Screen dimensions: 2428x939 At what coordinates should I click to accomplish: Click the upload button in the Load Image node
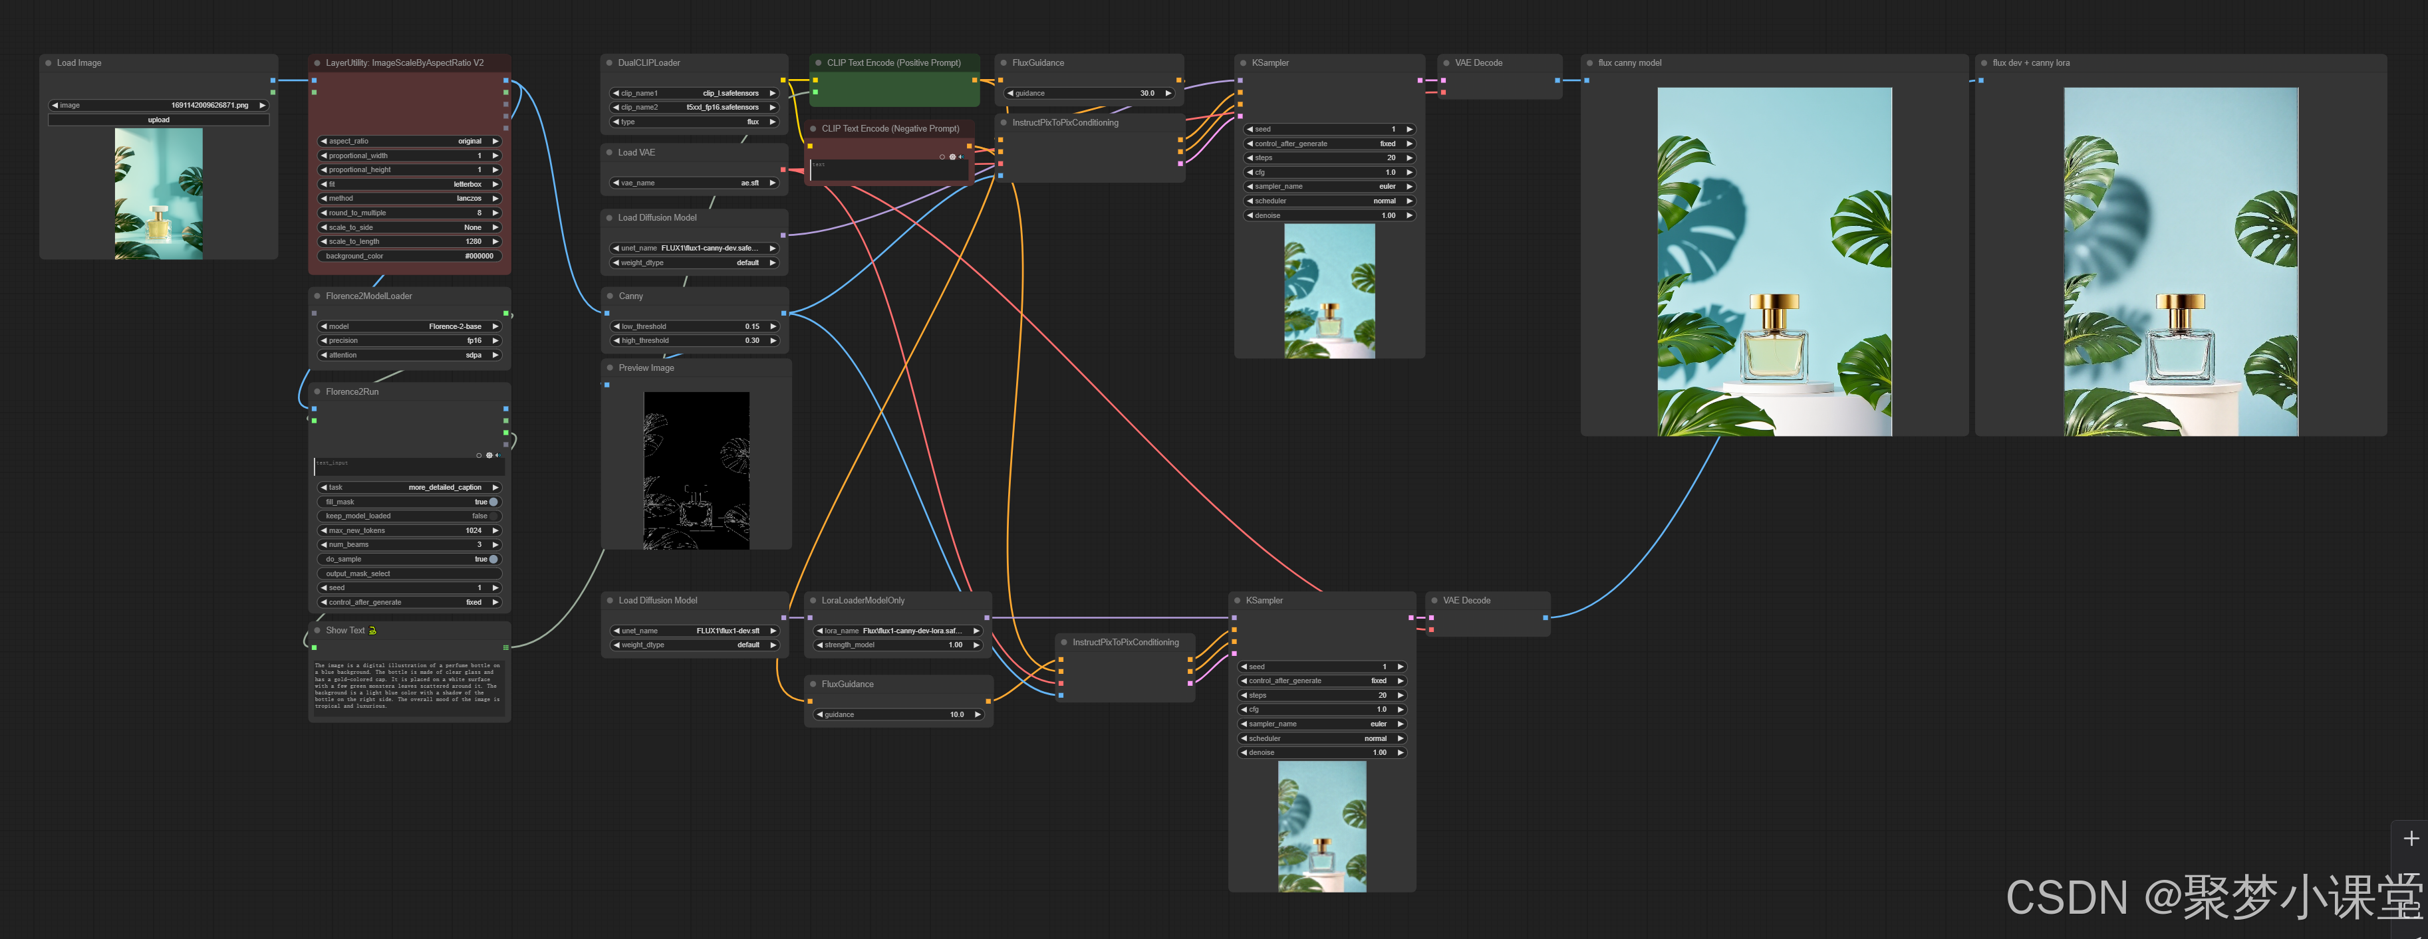click(158, 120)
